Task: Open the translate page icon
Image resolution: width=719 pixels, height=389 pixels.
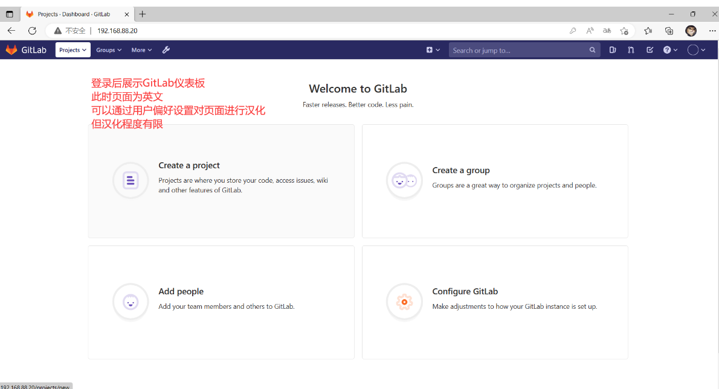Action: 607,31
